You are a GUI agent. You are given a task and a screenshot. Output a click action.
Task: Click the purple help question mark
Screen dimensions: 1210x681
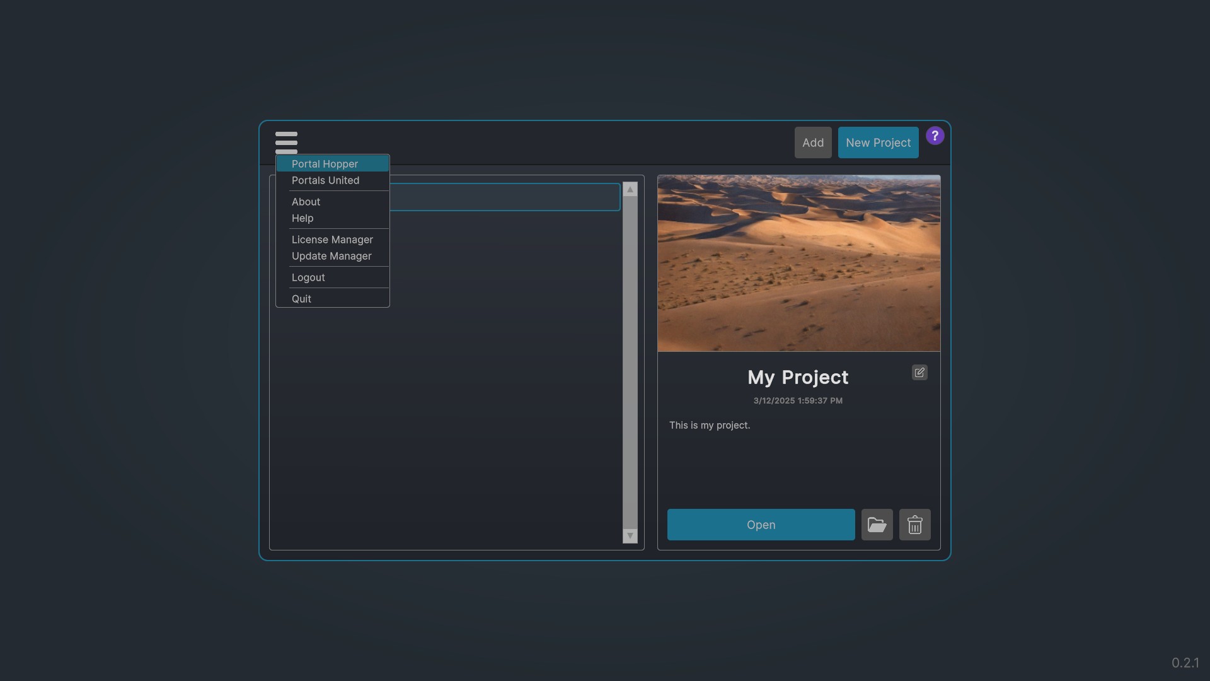point(935,136)
